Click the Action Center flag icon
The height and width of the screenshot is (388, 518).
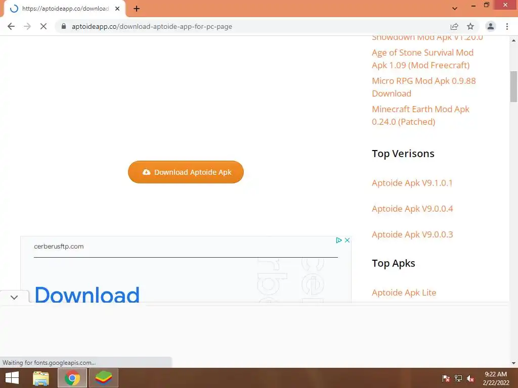[x=446, y=378]
